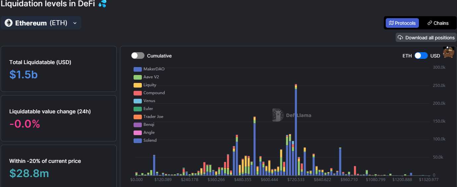Click the water droplets emoji in heading
Image resolution: width=457 pixels, height=187 pixels.
click(x=102, y=4)
